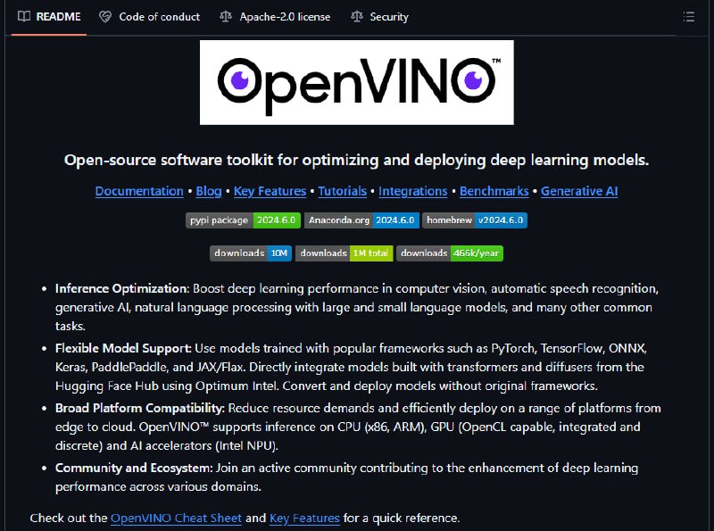Click the OpenVINO logo image
Image resolution: width=714 pixels, height=531 pixels.
[356, 82]
